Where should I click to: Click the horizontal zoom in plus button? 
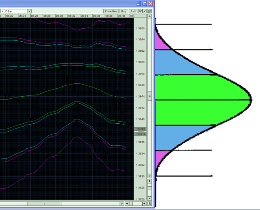144,203
